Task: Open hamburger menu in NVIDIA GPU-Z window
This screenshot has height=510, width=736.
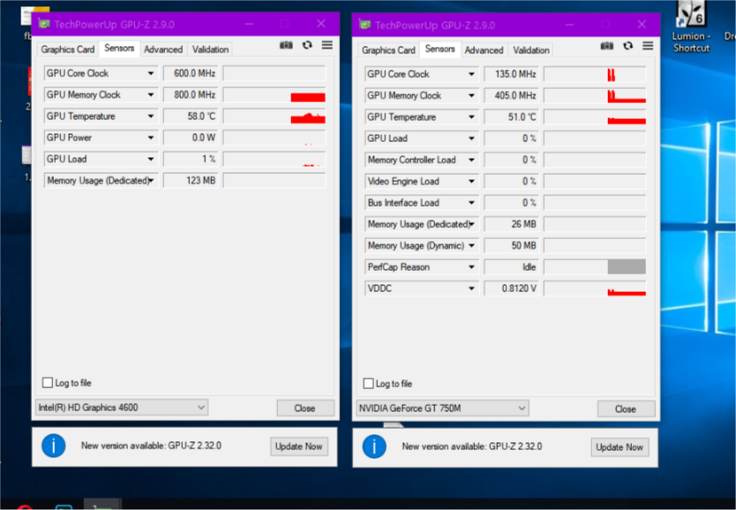Action: click(648, 46)
